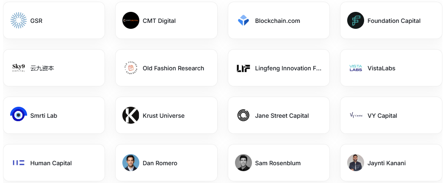Open the Lingfeng Innovation Fund card
Screen dimensions: 445x183
pyautogui.click(x=279, y=68)
